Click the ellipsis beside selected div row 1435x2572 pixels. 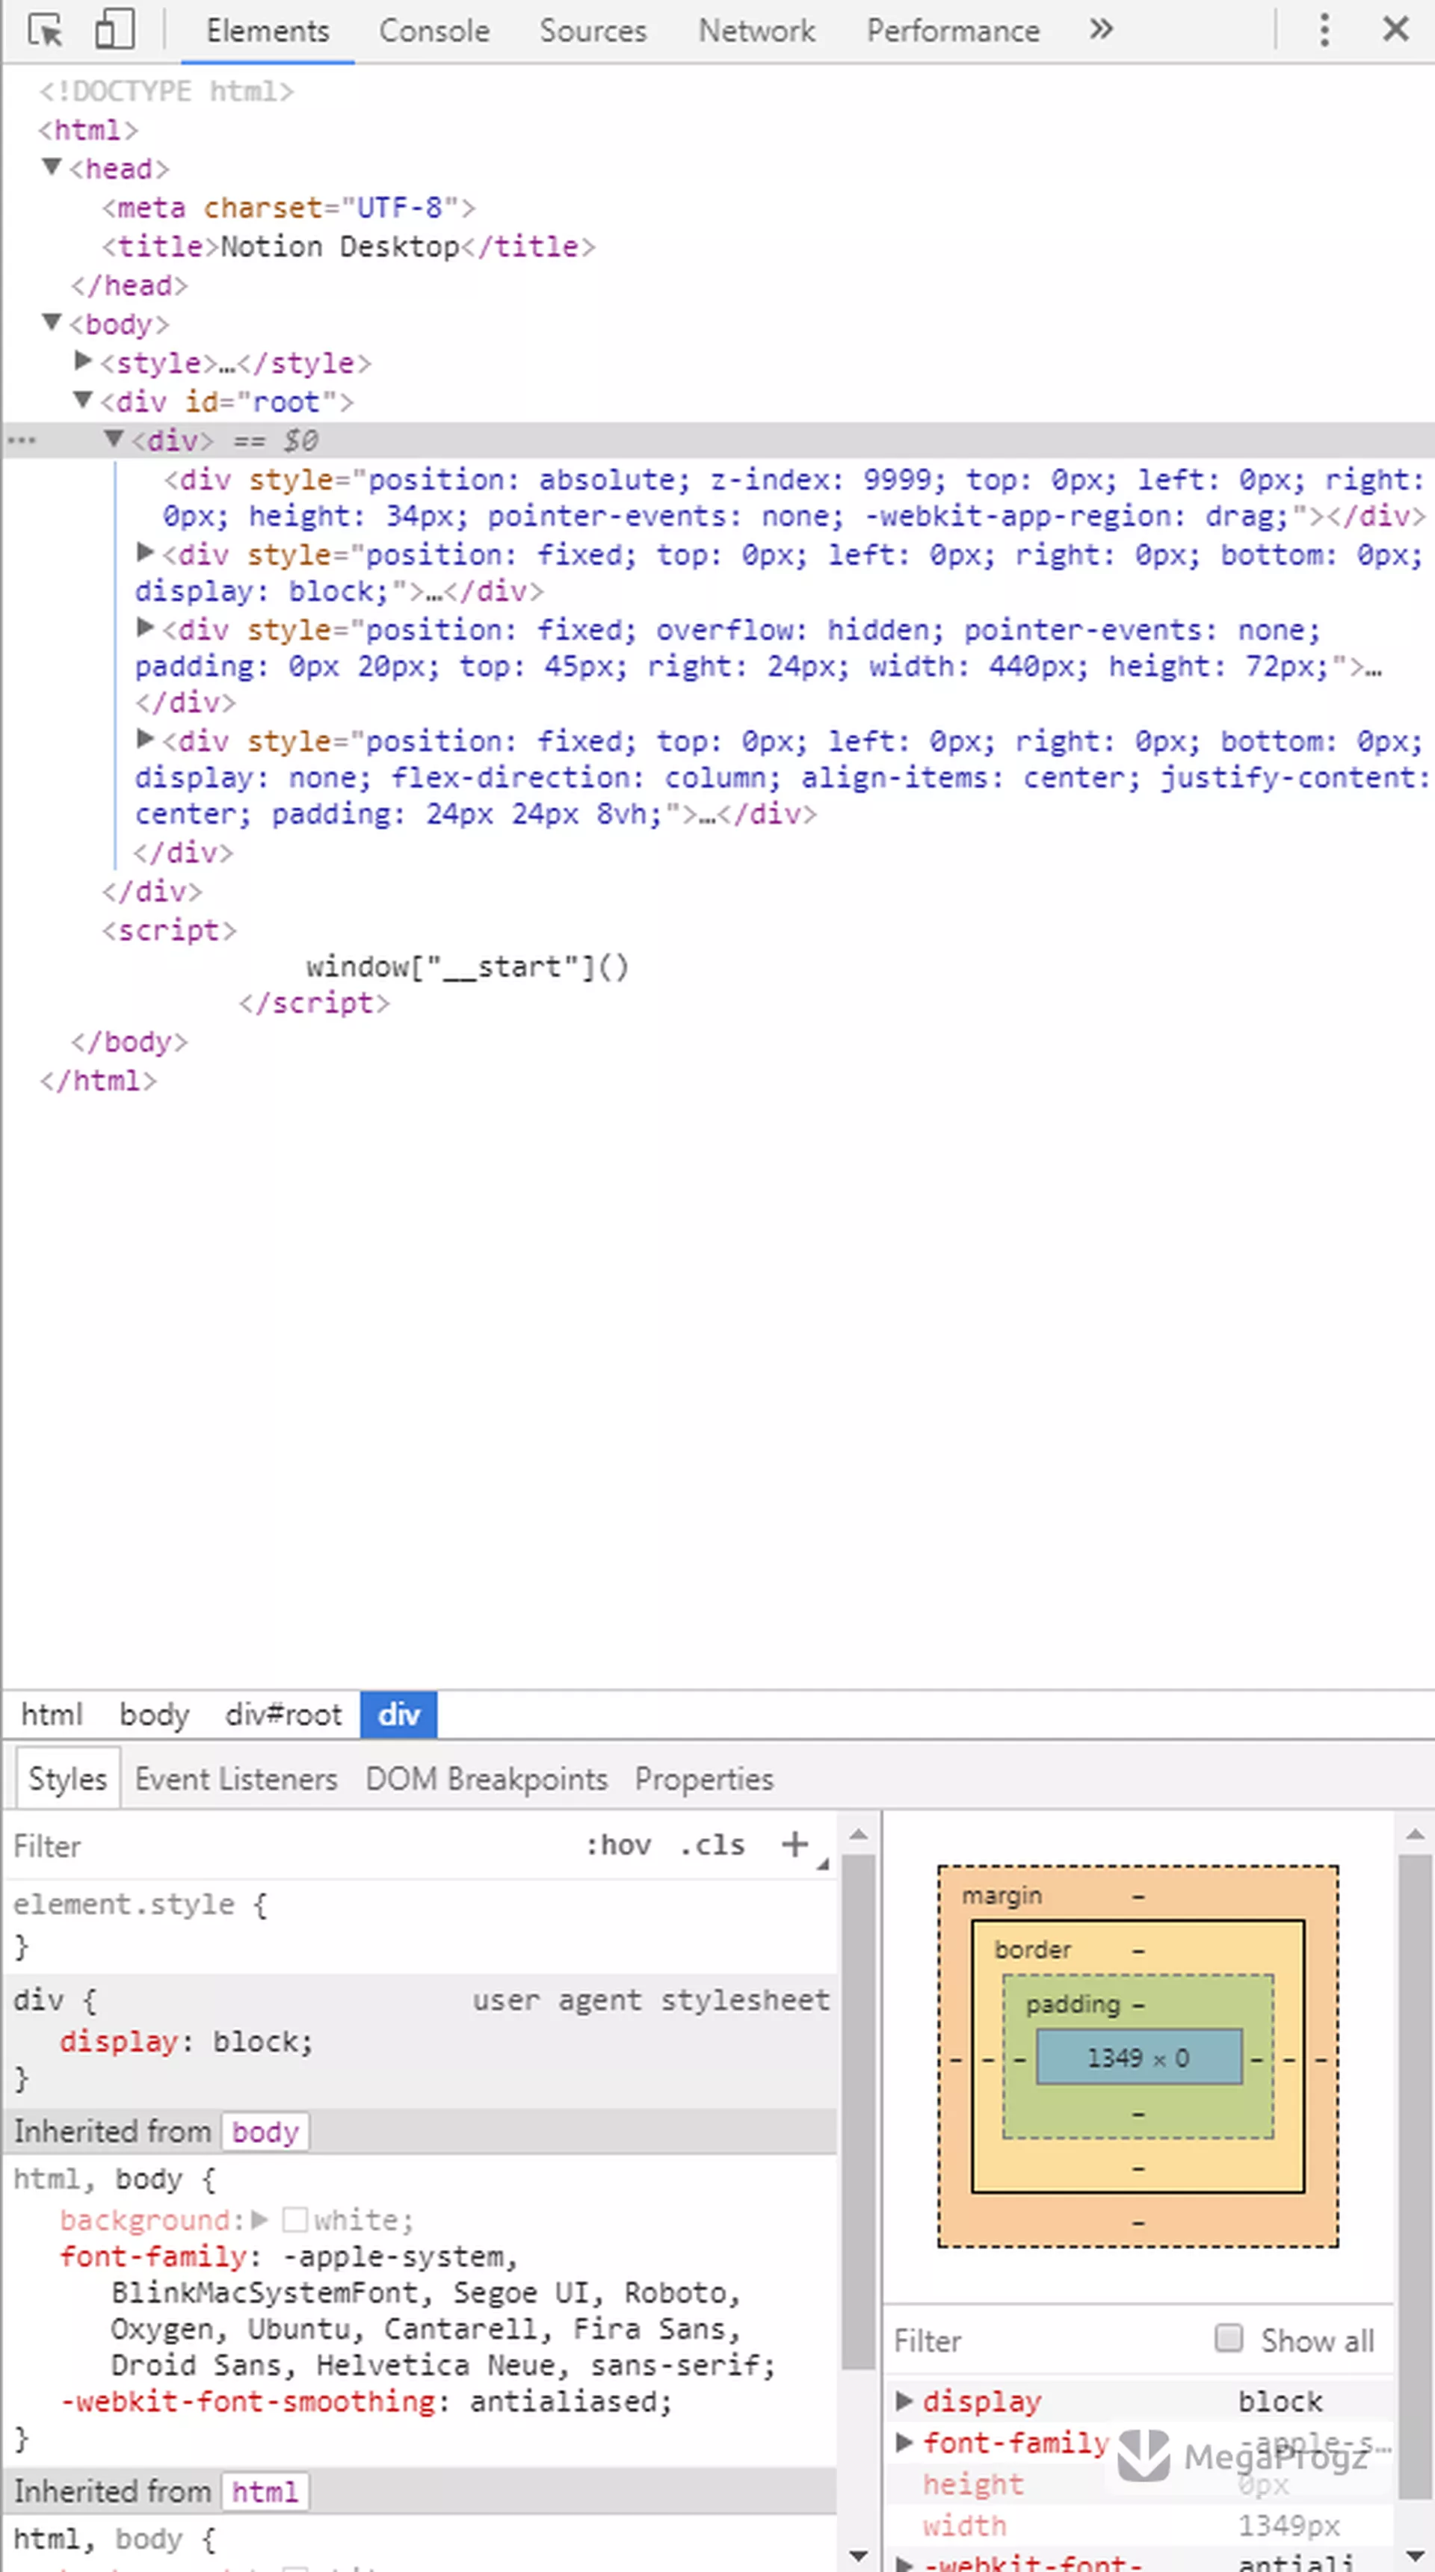(22, 440)
